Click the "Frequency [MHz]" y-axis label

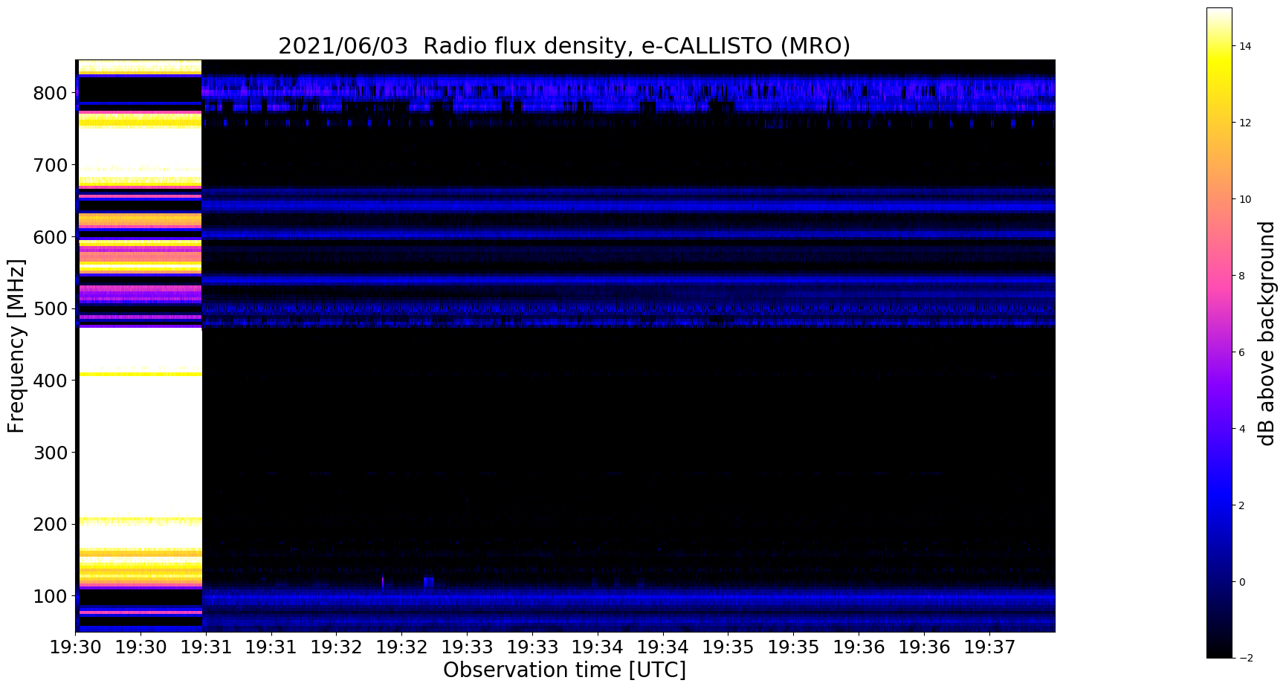[16, 346]
